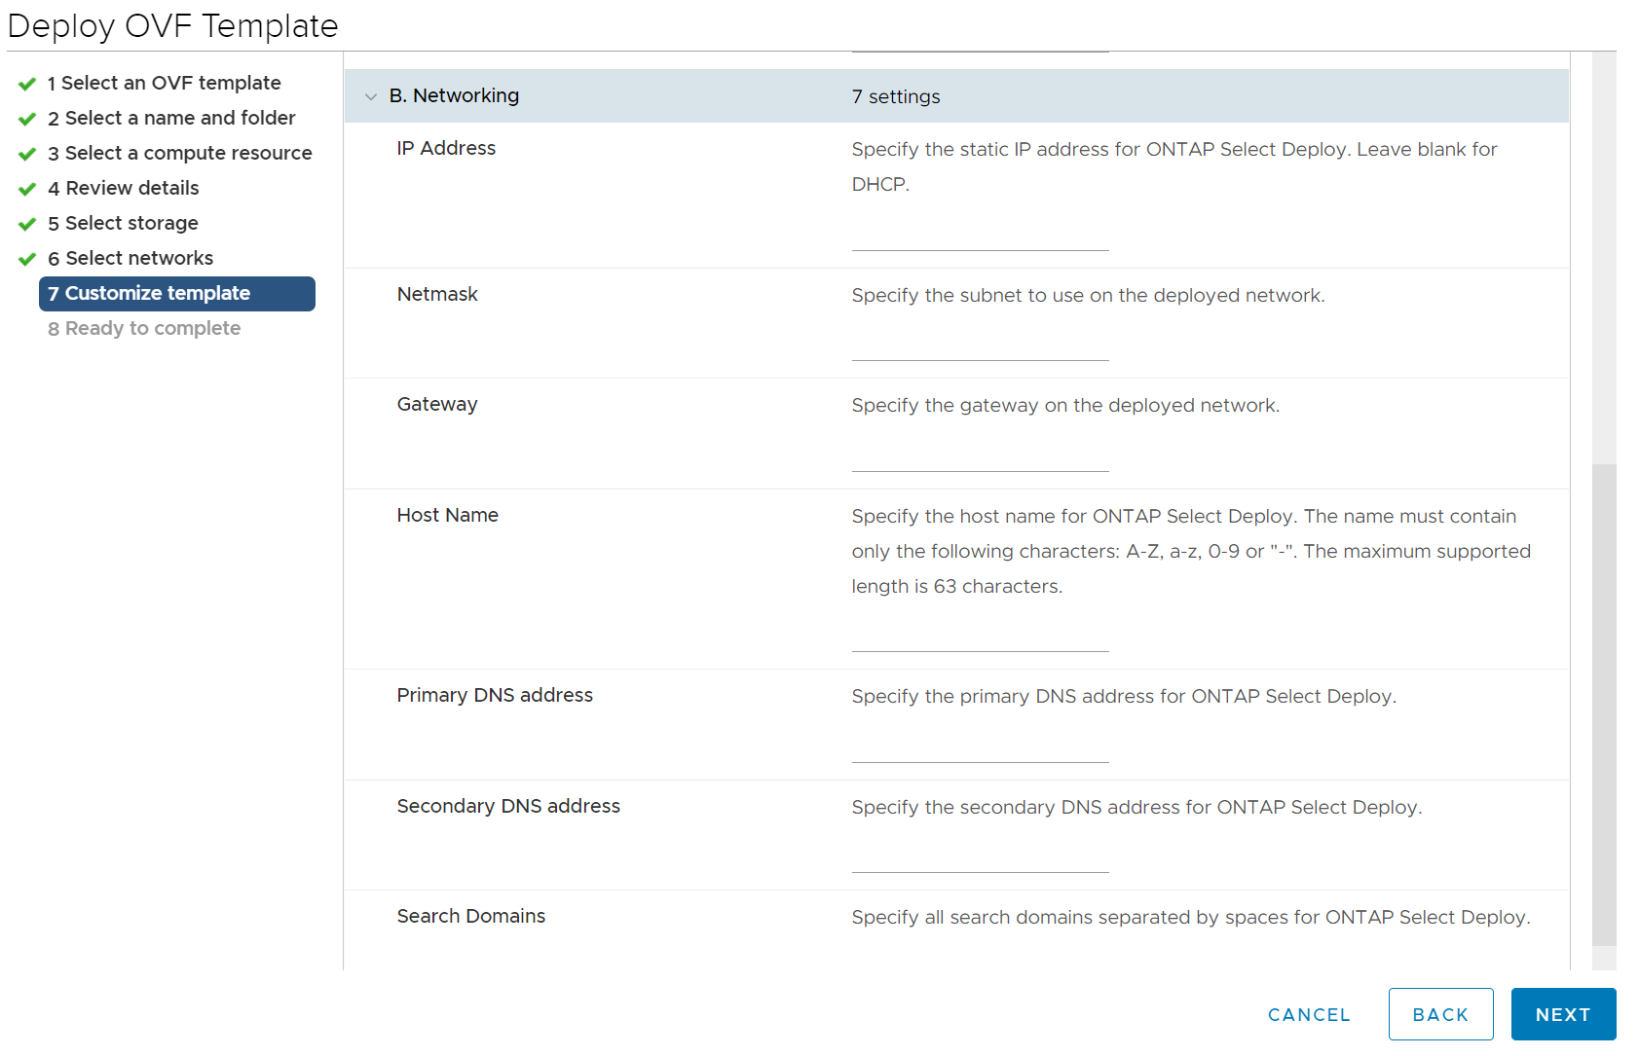Click the Primary DNS address field

tap(980, 755)
